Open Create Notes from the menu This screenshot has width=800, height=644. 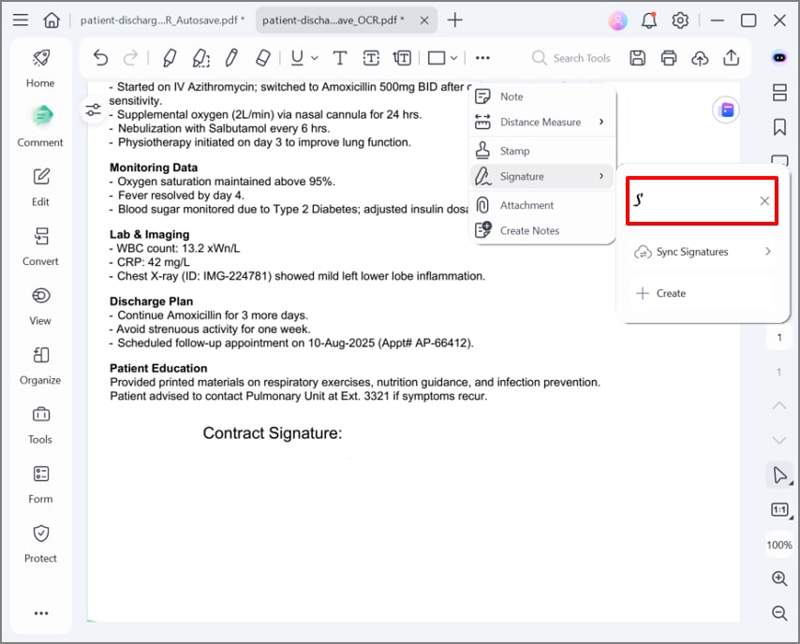pyautogui.click(x=529, y=230)
